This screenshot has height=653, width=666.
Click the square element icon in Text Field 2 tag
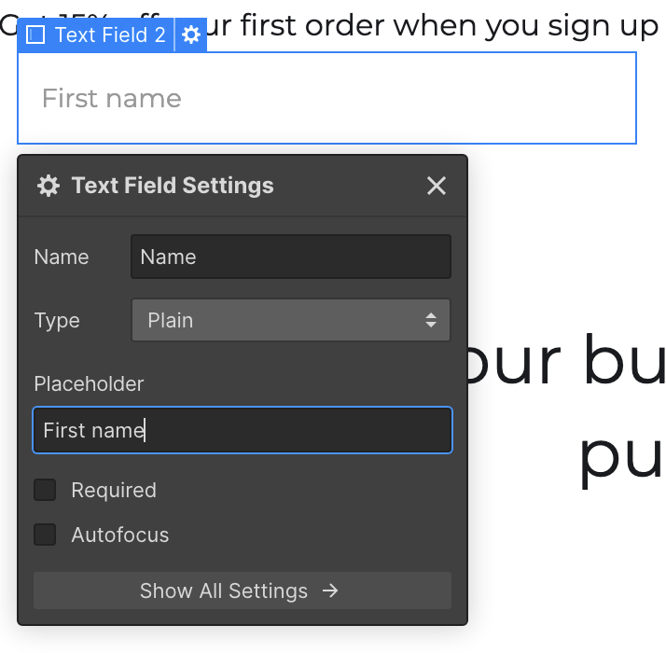35,35
